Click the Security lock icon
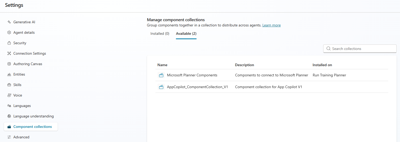This screenshot has height=142, width=400. (9, 43)
